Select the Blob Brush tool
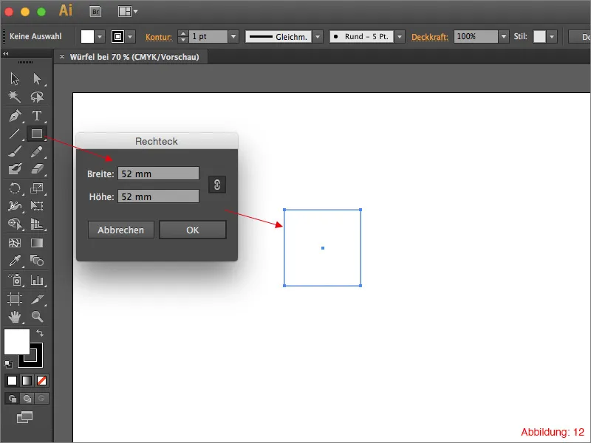 (x=15, y=169)
